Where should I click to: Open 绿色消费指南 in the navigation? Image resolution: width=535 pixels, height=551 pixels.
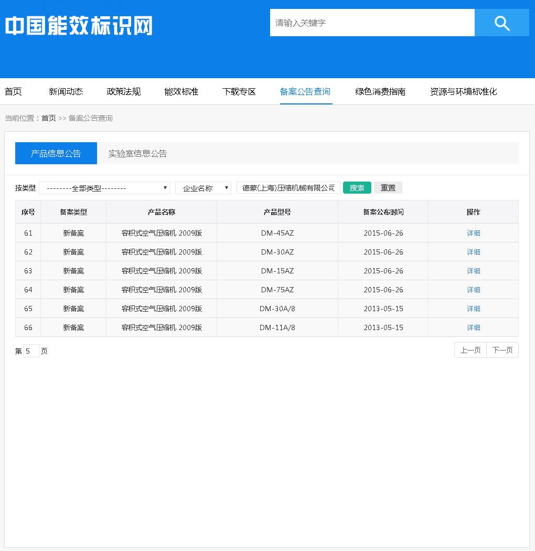(380, 92)
